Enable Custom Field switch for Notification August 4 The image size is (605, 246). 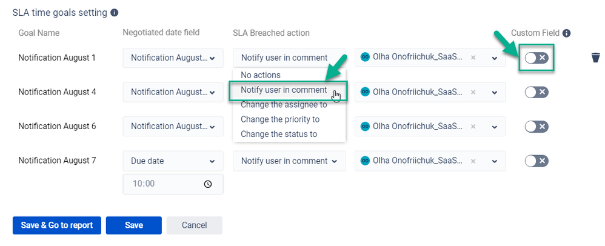click(x=536, y=92)
